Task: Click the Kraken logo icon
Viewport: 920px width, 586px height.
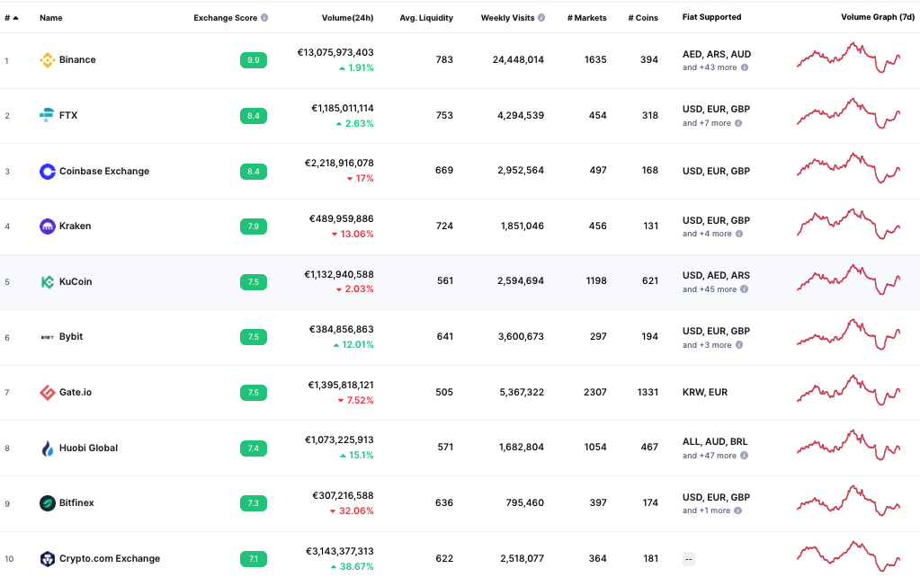Action: coord(47,226)
